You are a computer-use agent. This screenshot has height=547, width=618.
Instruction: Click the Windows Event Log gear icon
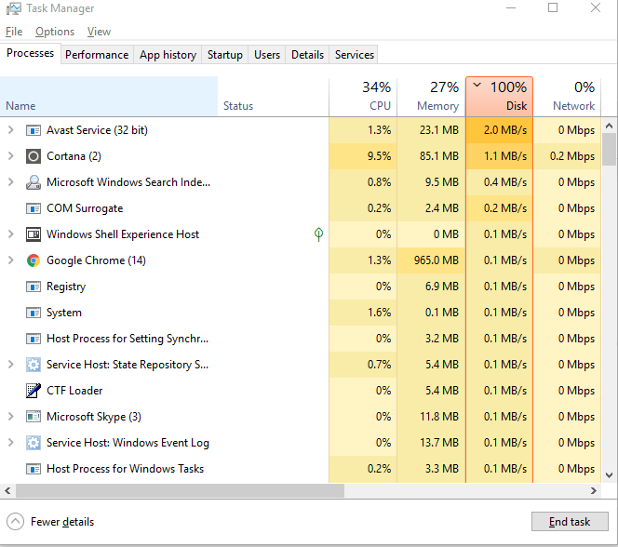point(34,443)
